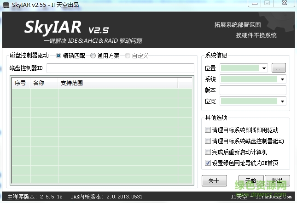Enable 清理目标系统即插即用驱动 checkbox
Screen dimensions: 297x203
pyautogui.click(x=208, y=130)
